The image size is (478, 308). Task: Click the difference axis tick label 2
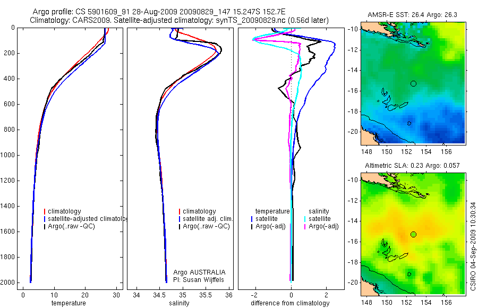(327, 295)
